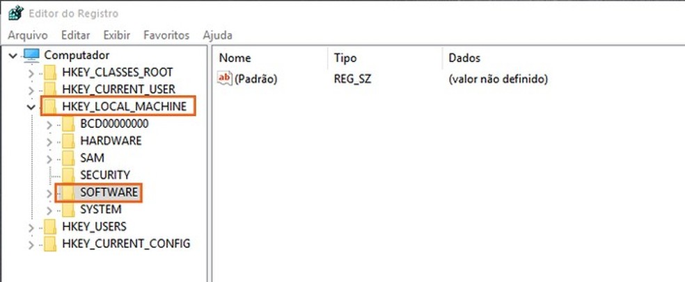Collapse the HKEY_LOCAL_MACHINE tree node
This screenshot has width=685, height=282.
pyautogui.click(x=31, y=107)
